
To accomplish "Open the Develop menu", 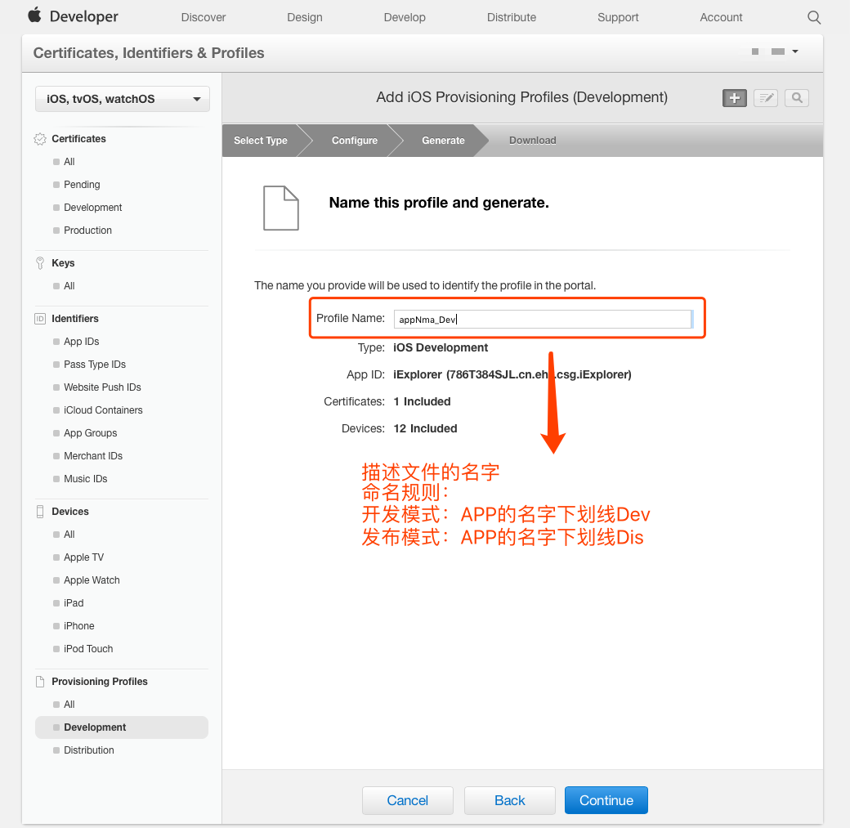I will click(405, 17).
